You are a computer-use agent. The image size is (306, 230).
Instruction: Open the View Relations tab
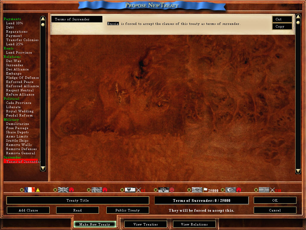pyautogui.click(x=194, y=224)
